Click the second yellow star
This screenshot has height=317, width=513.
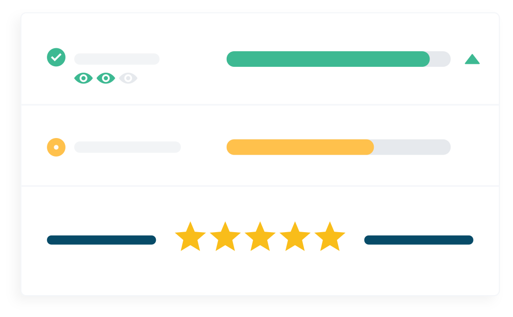point(225,237)
